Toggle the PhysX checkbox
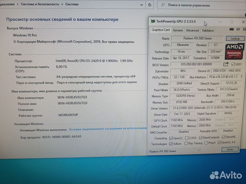This screenshot has width=246, height=184. coord(206,143)
